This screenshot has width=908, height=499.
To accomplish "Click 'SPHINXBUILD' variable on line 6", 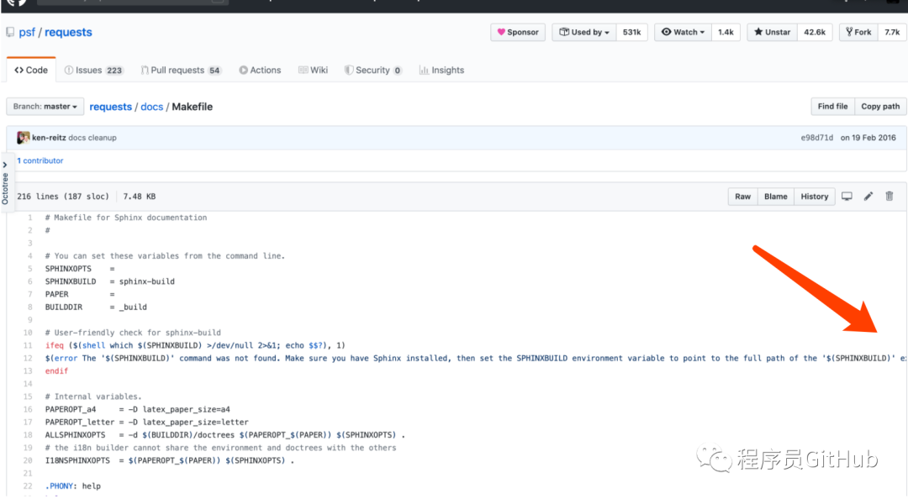I will [x=71, y=282].
